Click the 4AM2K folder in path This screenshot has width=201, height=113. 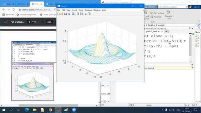pyautogui.click(x=161, y=25)
